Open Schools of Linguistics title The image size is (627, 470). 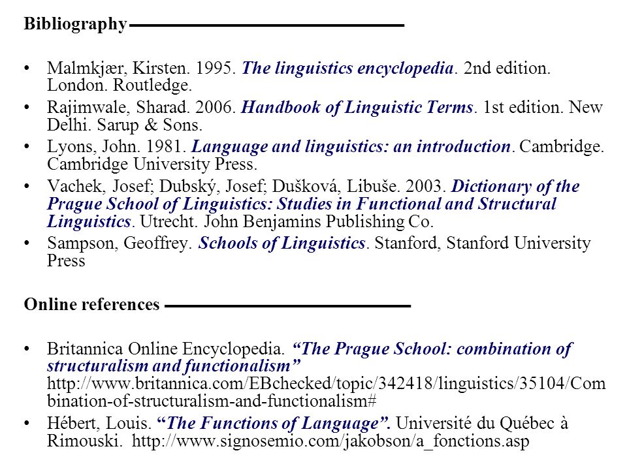pos(282,243)
